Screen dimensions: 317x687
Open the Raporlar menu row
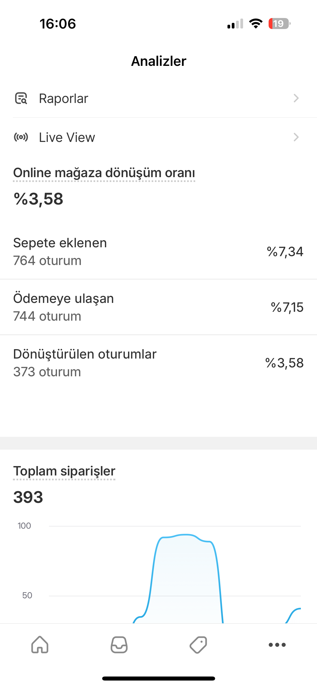pos(159,98)
